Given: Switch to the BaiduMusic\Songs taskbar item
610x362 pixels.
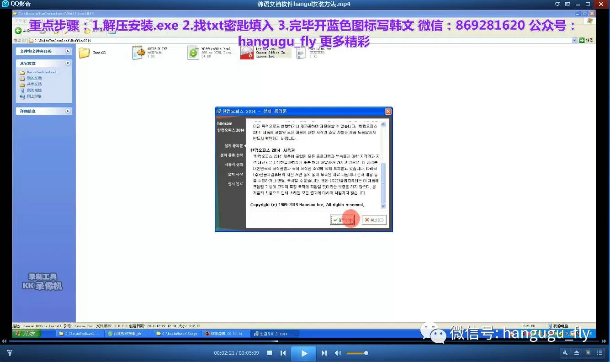Looking at the screenshot, I should click(177, 334).
